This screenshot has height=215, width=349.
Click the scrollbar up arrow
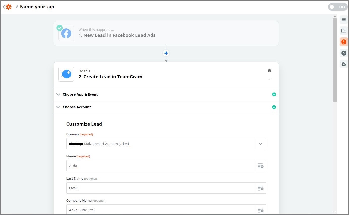335,16
